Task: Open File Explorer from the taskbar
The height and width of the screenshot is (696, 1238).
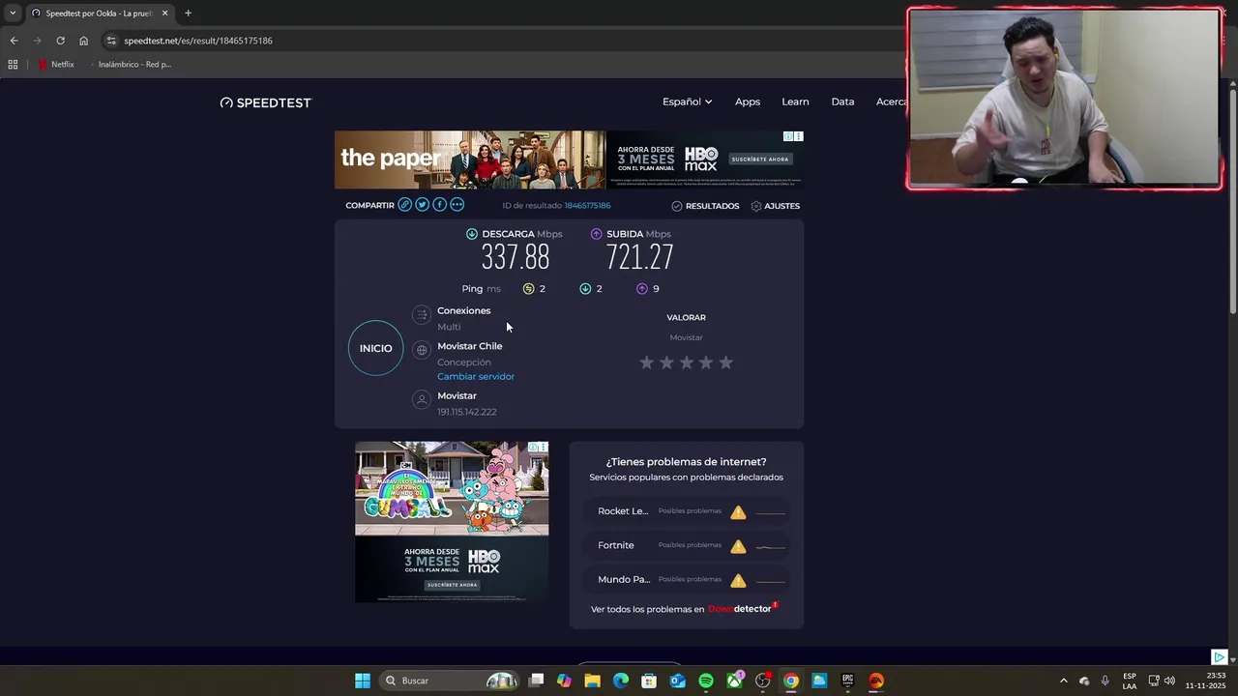Action: [592, 681]
